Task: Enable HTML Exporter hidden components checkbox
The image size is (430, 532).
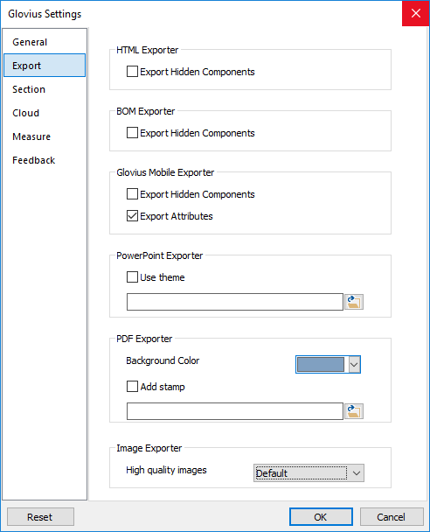Action: pos(132,72)
